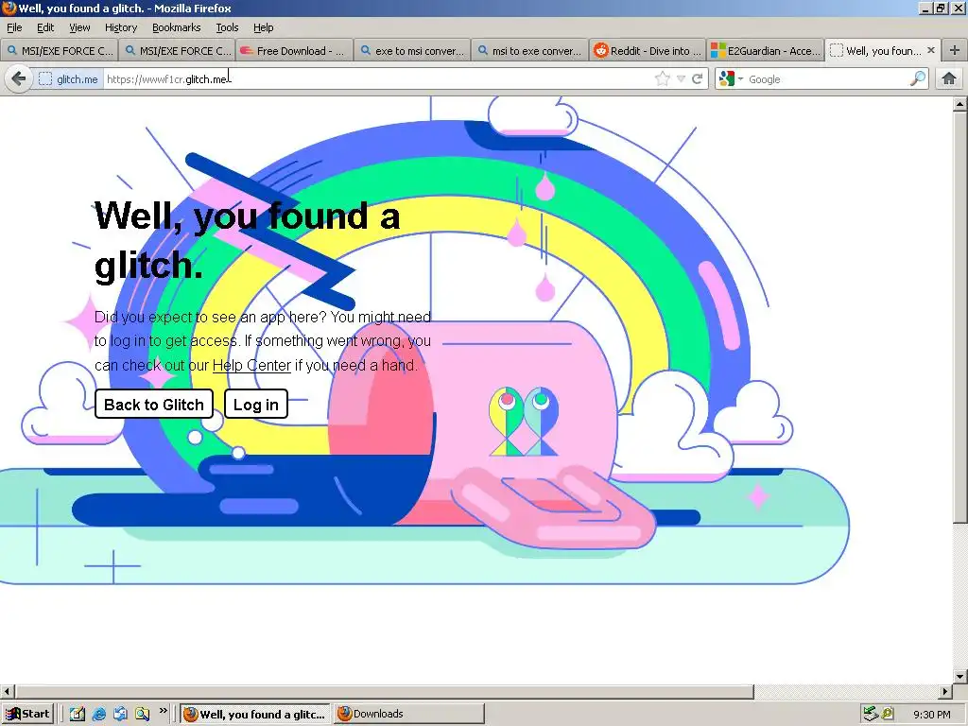Viewport: 968px width, 726px height.
Task: Open Downloads window from taskbar
Action: [x=409, y=714]
